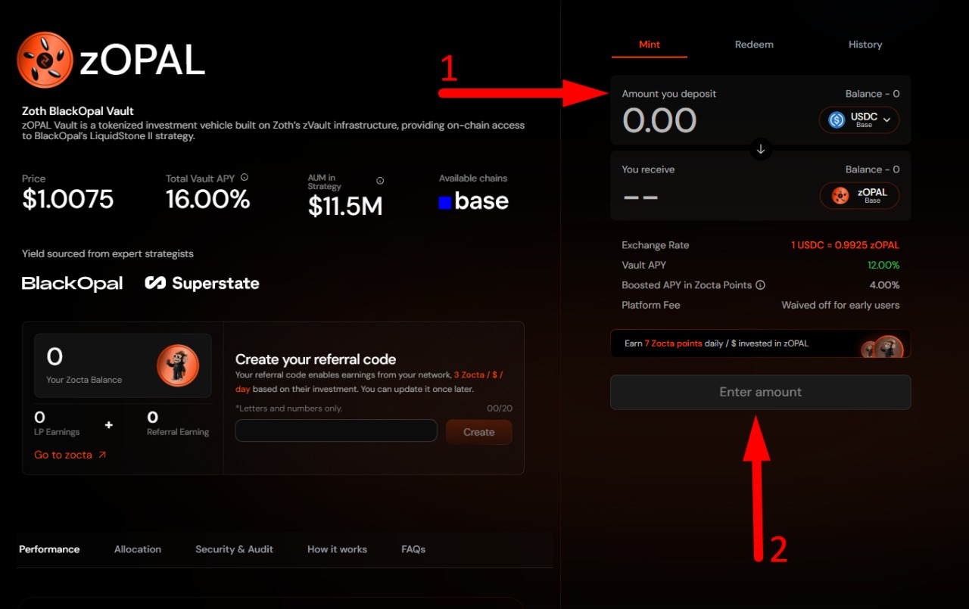Image resolution: width=969 pixels, height=609 pixels.
Task: Select the Performance tab
Action: click(49, 549)
